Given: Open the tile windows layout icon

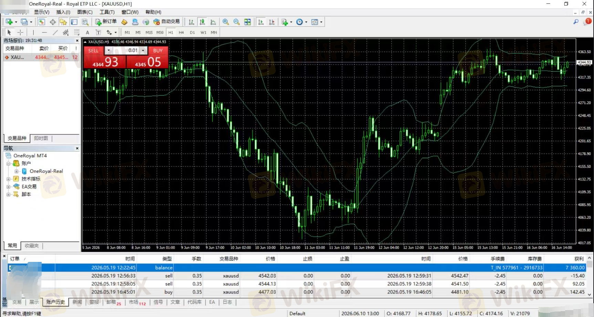Looking at the screenshot, I should (x=248, y=22).
